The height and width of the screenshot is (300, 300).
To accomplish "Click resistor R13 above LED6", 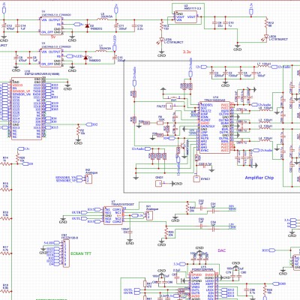I will coord(161,25).
